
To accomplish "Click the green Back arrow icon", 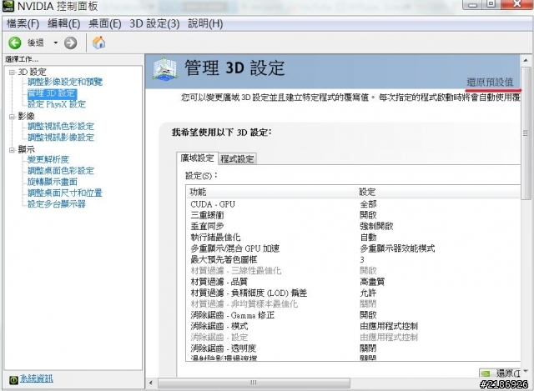I will point(15,43).
